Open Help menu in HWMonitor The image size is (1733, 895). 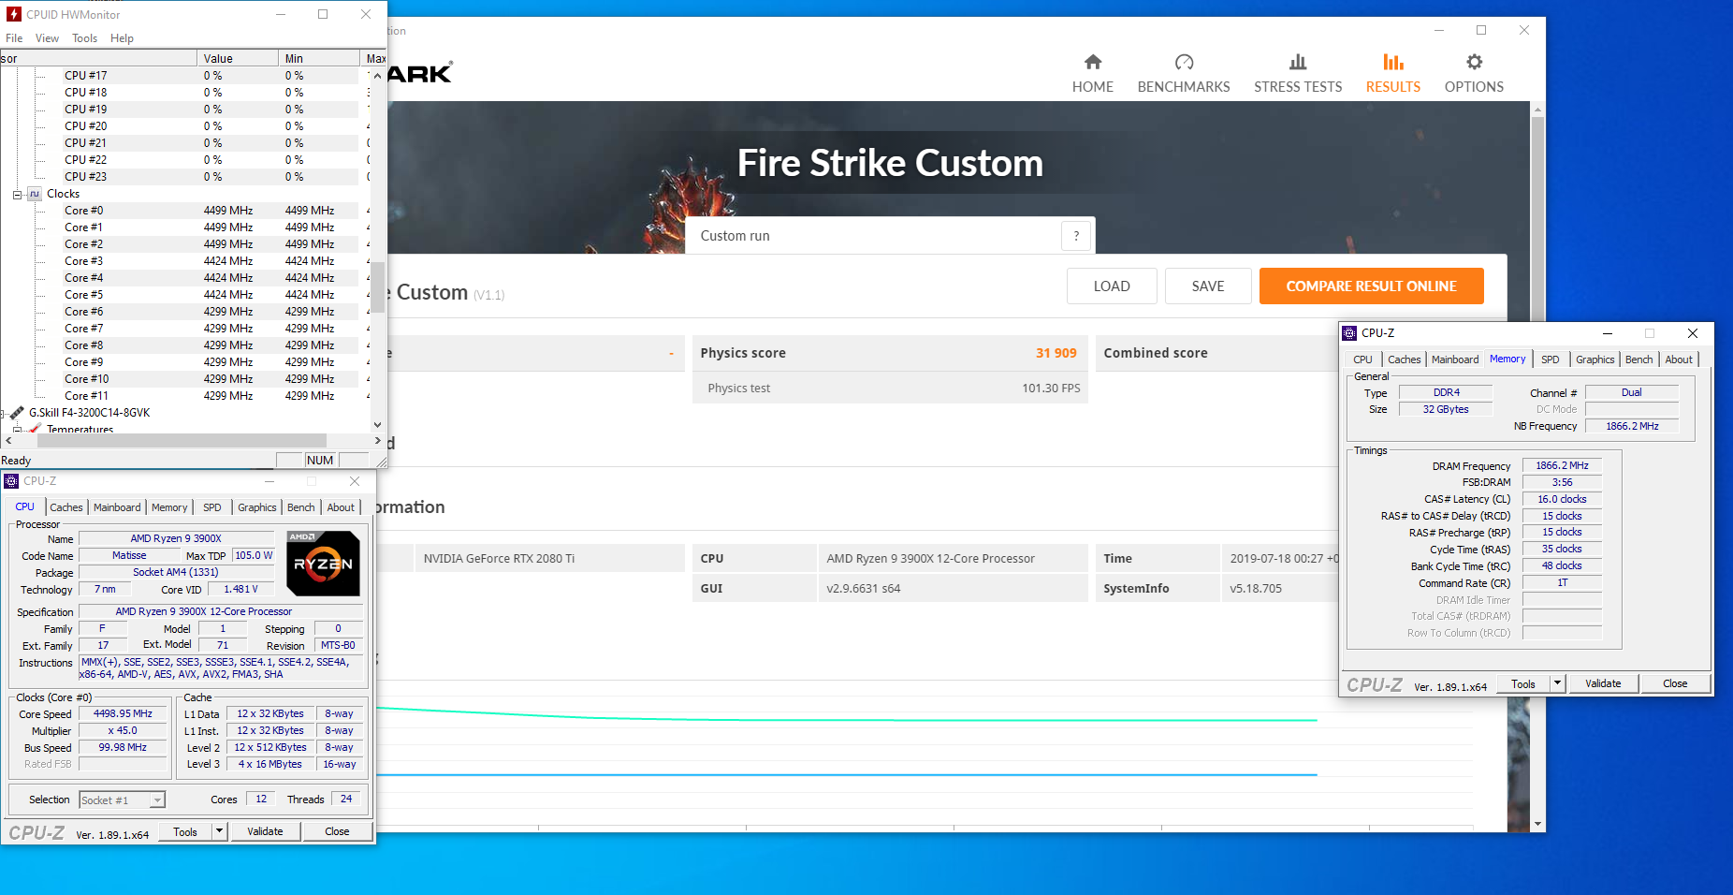pyautogui.click(x=122, y=38)
